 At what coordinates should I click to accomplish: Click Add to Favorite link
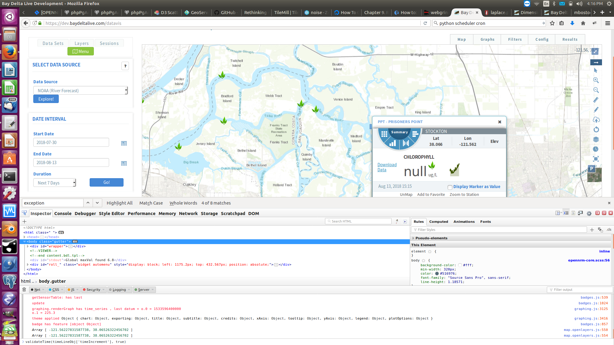(431, 194)
